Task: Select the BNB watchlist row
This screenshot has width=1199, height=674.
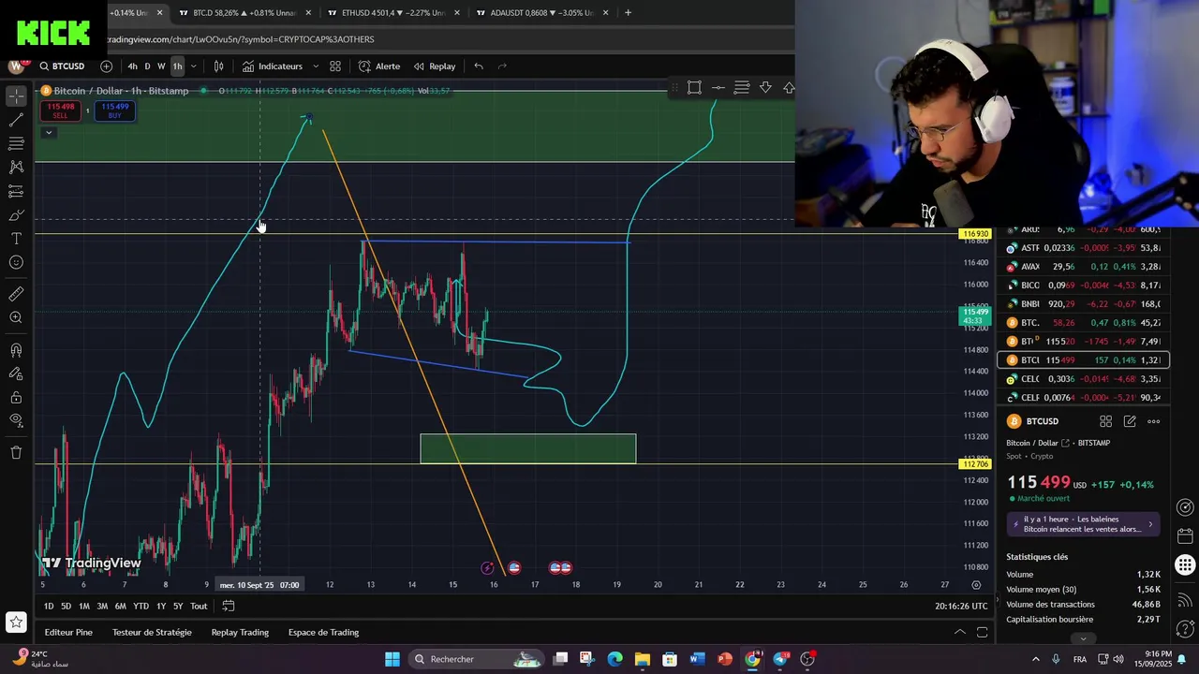Action: tap(1085, 304)
